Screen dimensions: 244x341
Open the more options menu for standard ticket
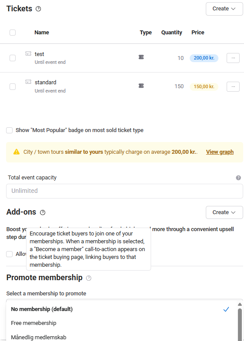point(233,86)
